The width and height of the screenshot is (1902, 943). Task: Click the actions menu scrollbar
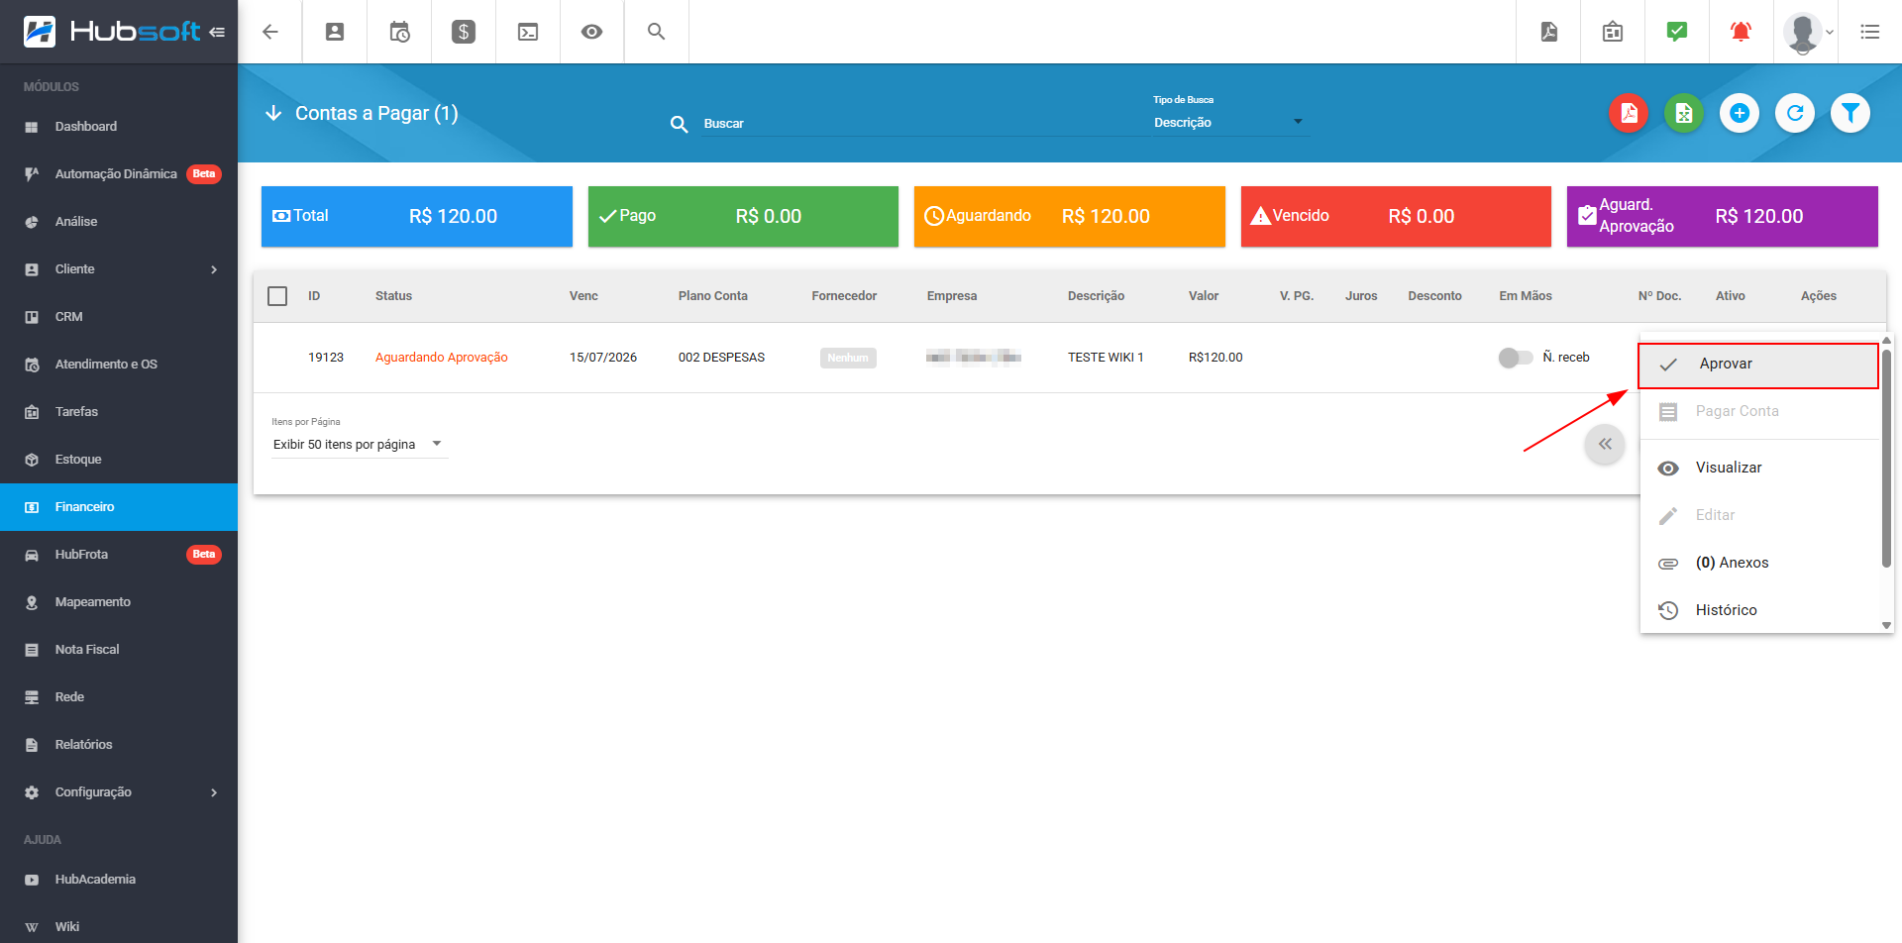[x=1886, y=458]
